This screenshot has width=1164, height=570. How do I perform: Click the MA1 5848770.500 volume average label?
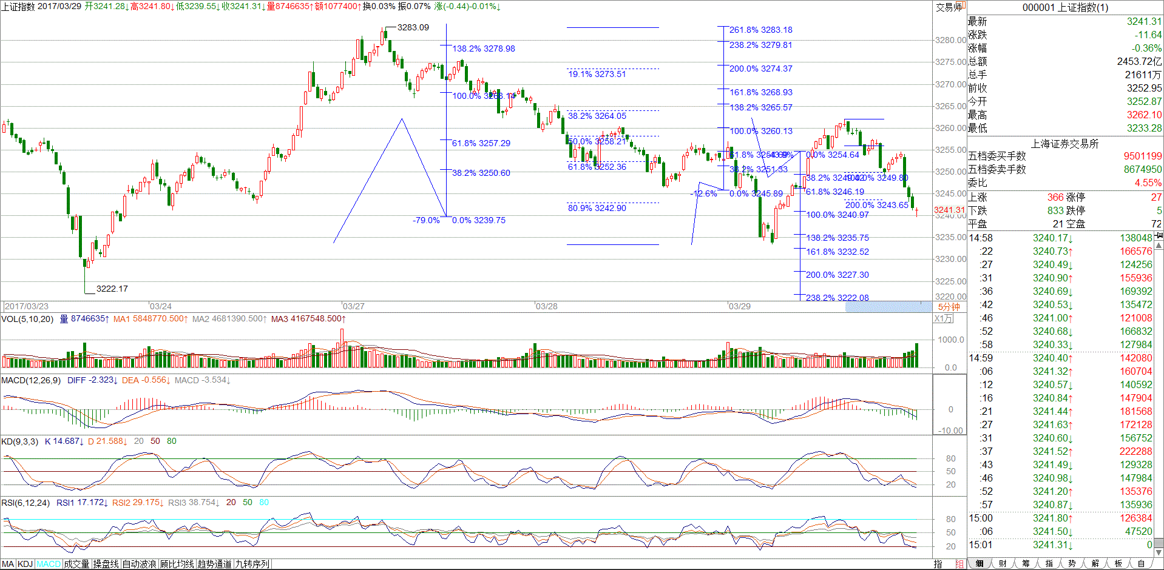151,319
